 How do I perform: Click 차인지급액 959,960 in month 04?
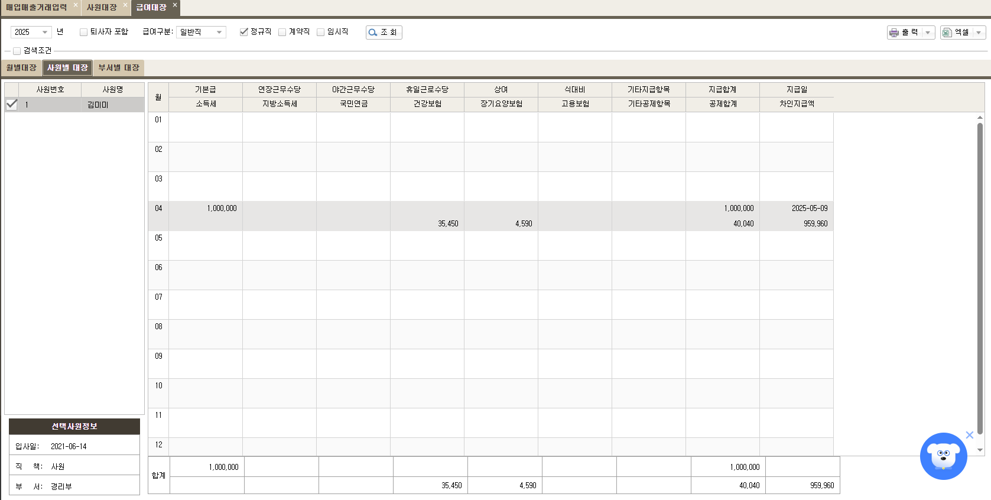(x=815, y=224)
